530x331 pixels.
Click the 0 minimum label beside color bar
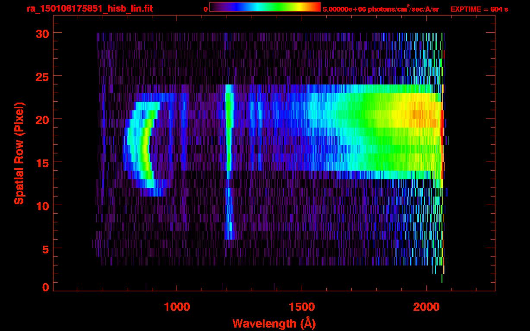click(x=205, y=9)
